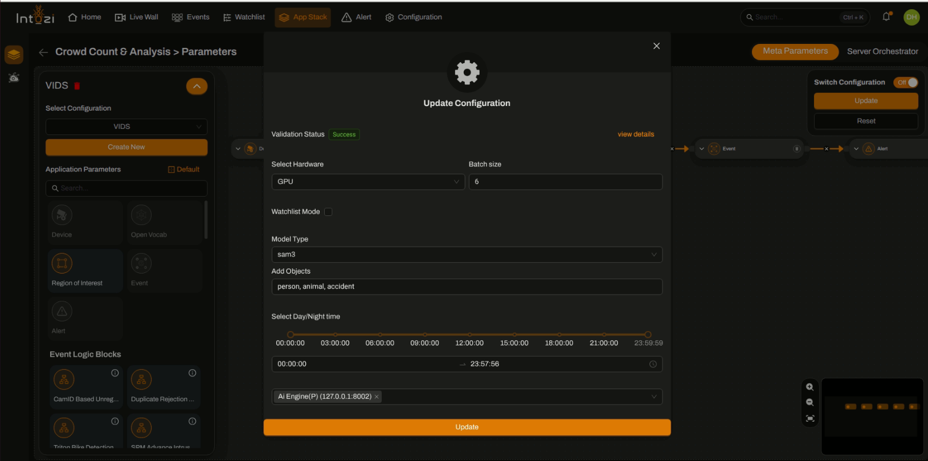
Task: Click the Reset button
Action: 866,121
